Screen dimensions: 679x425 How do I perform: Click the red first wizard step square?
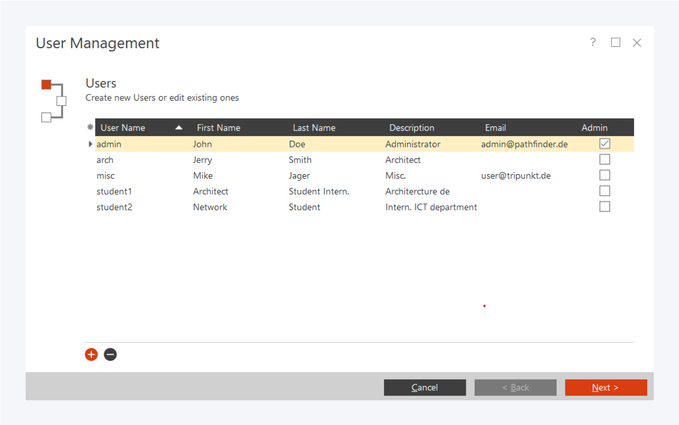point(46,84)
